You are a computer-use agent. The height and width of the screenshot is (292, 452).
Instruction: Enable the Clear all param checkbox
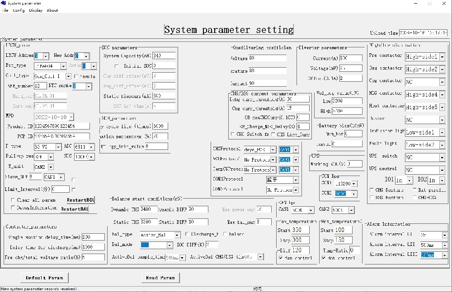pos(13,200)
